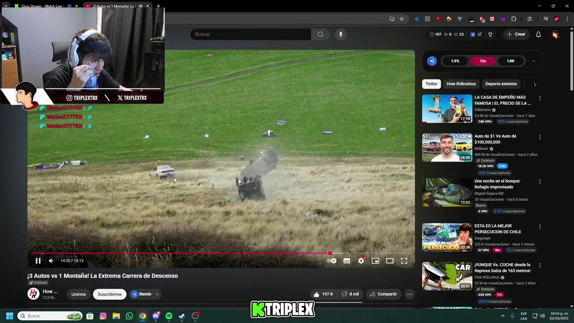Mute the video volume icon
574x323 pixels.
(51, 261)
